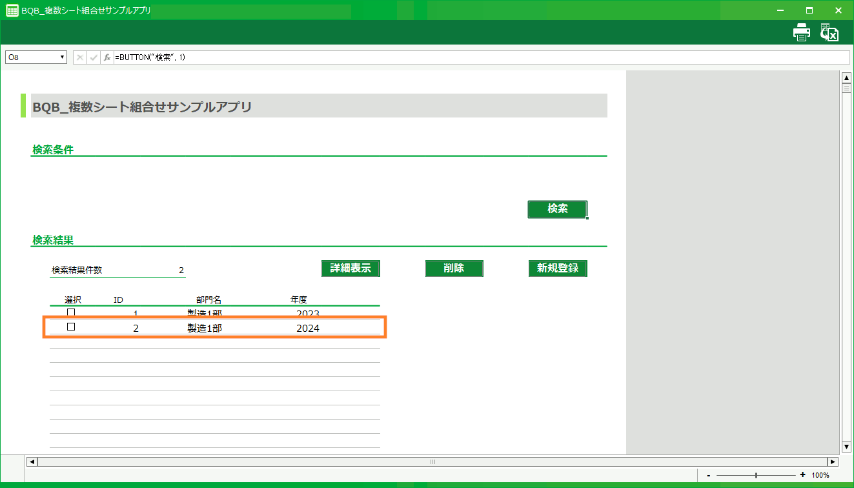The height and width of the screenshot is (488, 854).
Task: Click the app spreadsheet icon in title bar
Action: tap(12, 10)
